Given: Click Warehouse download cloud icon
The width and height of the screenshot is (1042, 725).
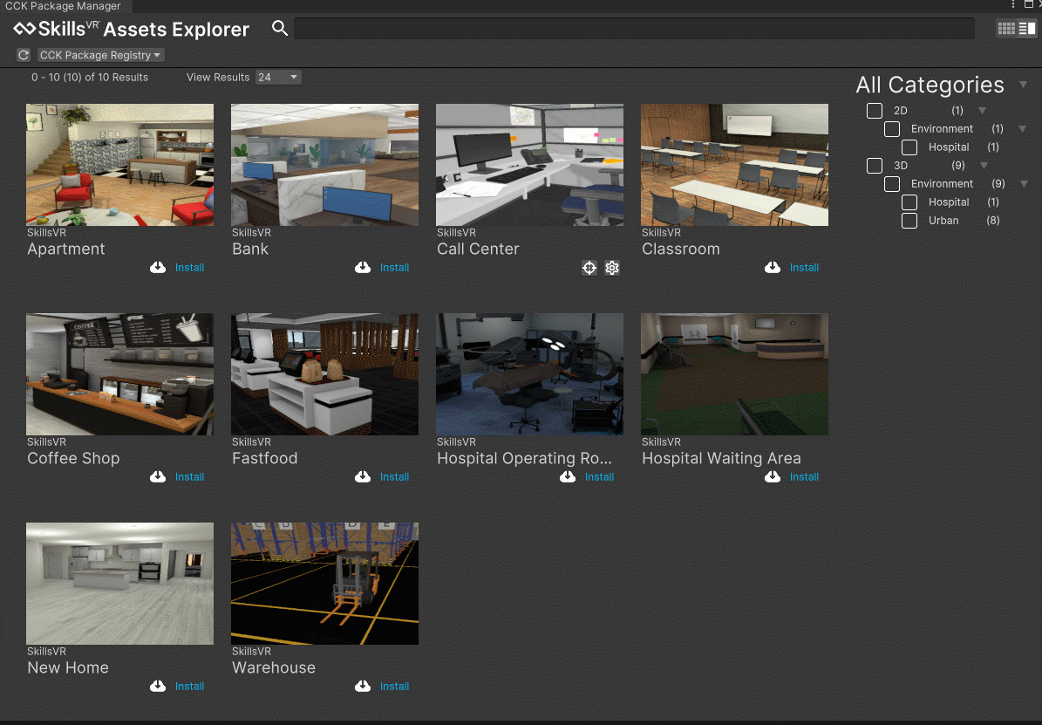Looking at the screenshot, I should pos(362,687).
